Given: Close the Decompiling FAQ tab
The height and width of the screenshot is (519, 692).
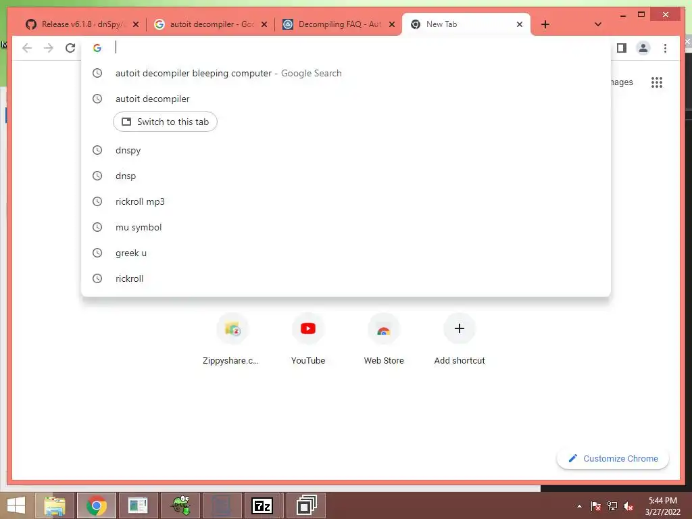Looking at the screenshot, I should (391, 24).
